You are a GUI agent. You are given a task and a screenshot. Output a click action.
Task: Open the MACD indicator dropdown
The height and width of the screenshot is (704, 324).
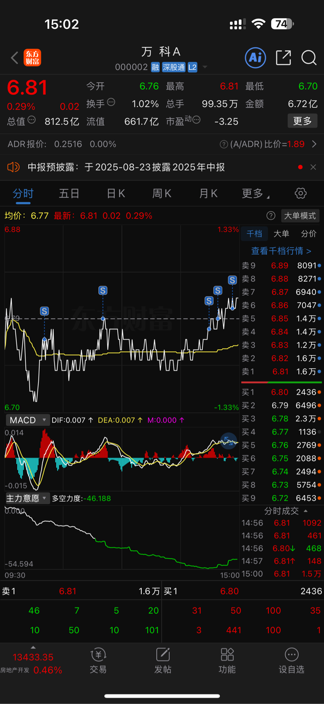coord(27,420)
